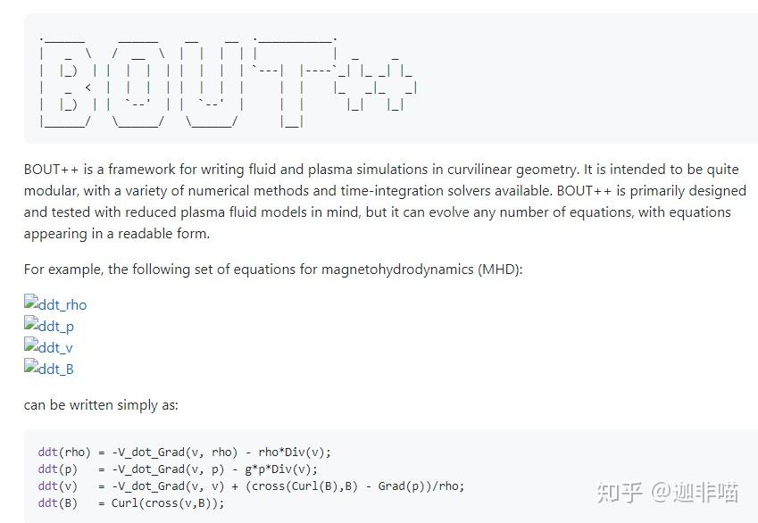The image size is (758, 523).
Task: Follow the ddt_p link text
Action: pos(57,327)
